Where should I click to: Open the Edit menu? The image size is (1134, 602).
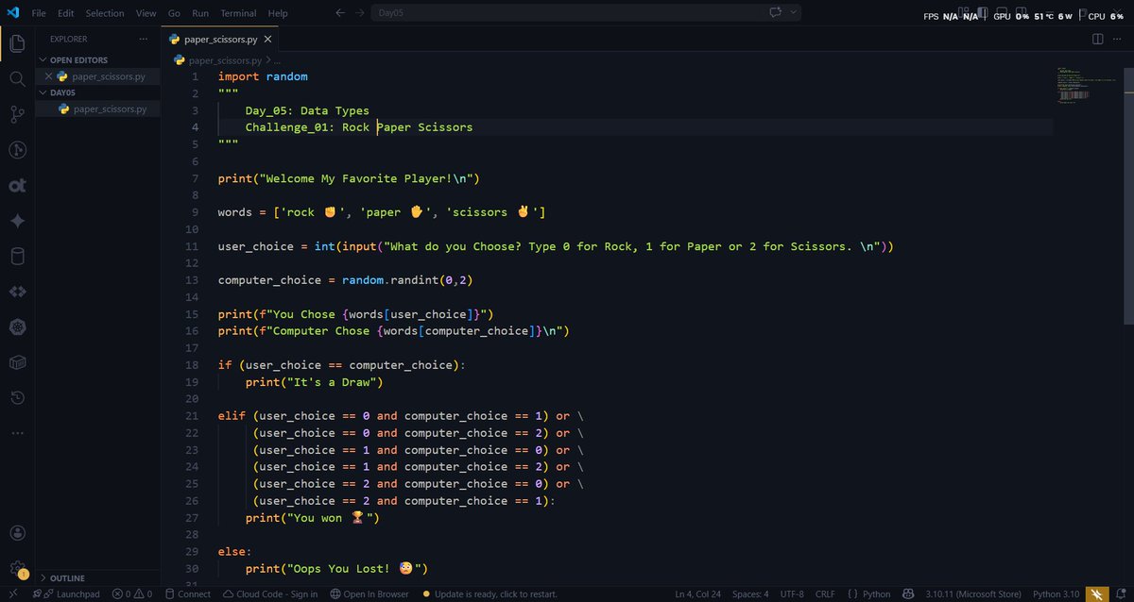tap(65, 13)
